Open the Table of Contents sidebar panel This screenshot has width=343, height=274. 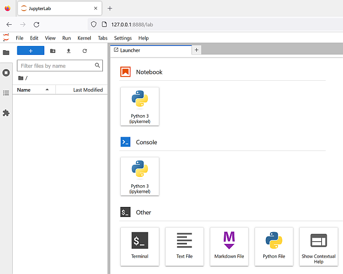click(6, 93)
